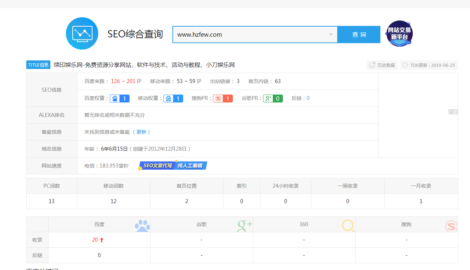This screenshot has height=270, width=470.
Task: Click the 一月收录 value 1
Action: [x=421, y=201]
